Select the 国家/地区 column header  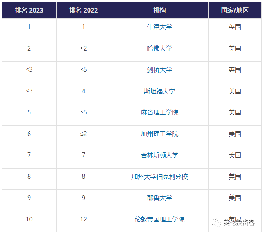(x=235, y=10)
